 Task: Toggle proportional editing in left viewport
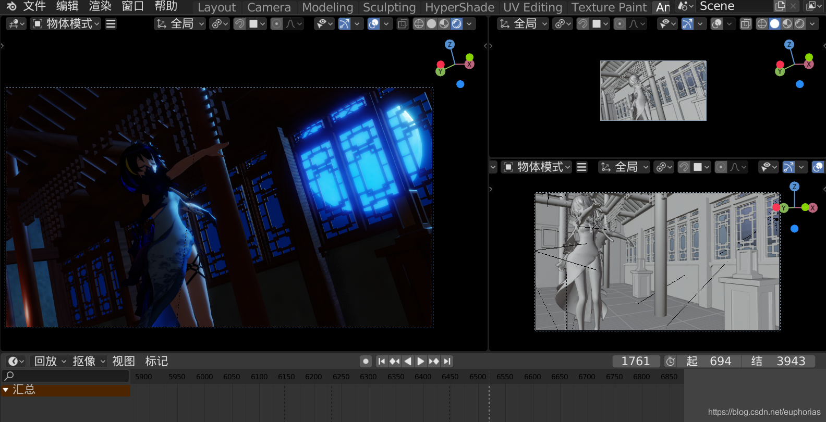(x=277, y=24)
